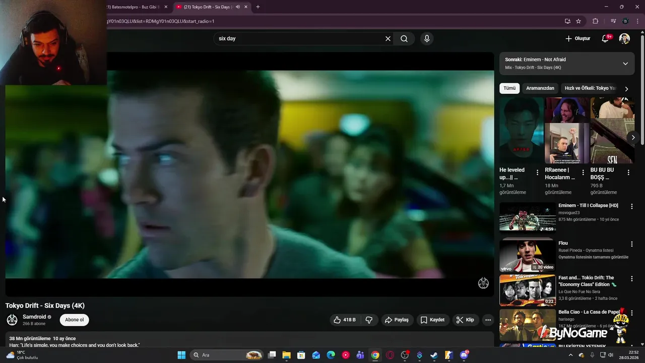This screenshot has width=645, height=363.
Task: Dislike the video
Action: click(x=369, y=320)
